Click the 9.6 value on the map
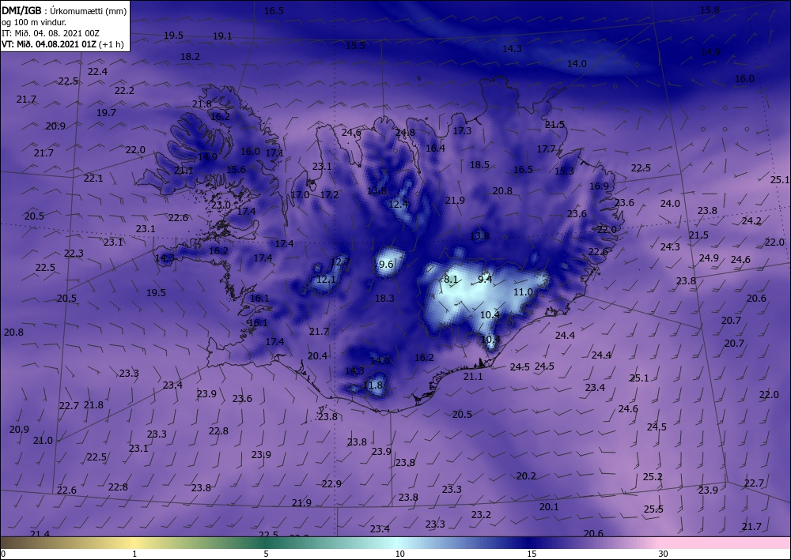Screen dimensions: 791x560 pos(385,265)
